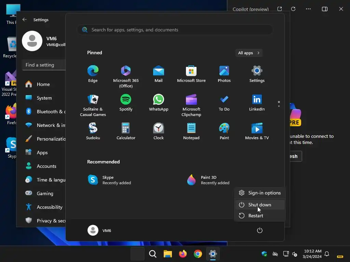Click Find a setting search field
The height and width of the screenshot is (262, 350).
(44, 65)
